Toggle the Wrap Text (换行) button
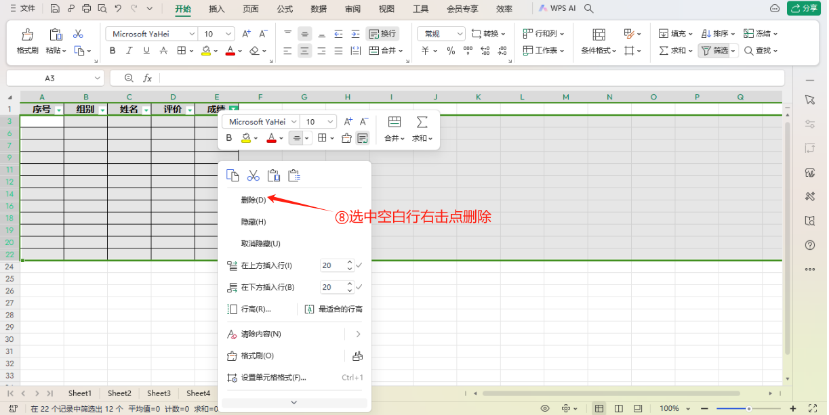Image resolution: width=829 pixels, height=415 pixels. (382, 34)
